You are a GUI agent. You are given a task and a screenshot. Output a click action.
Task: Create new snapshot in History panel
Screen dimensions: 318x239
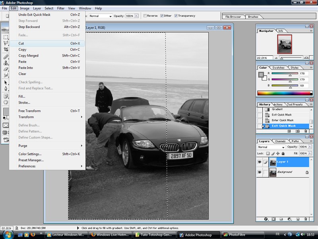click(x=297, y=131)
